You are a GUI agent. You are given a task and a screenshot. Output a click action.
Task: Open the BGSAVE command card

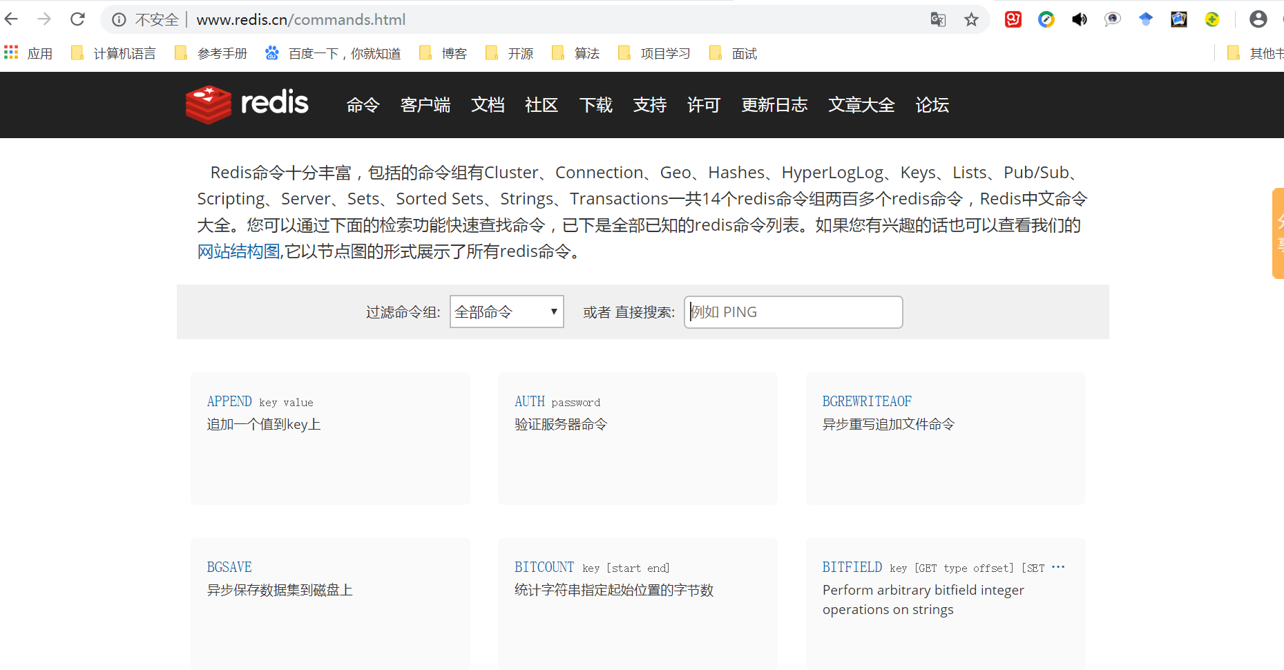click(x=330, y=604)
